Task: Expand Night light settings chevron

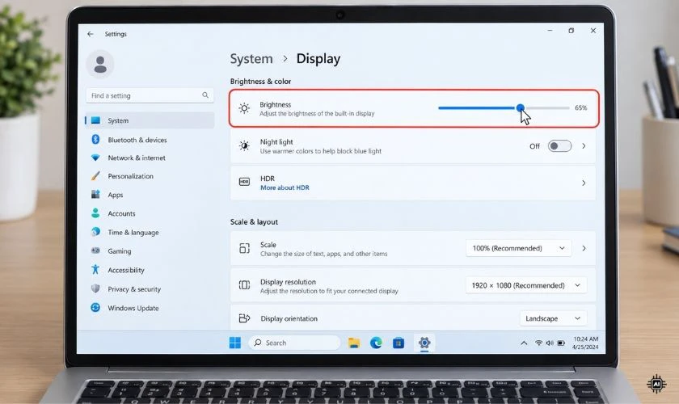Action: click(584, 146)
